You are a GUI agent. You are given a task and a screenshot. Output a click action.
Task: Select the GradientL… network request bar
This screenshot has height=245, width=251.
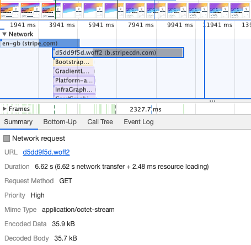click(x=74, y=71)
